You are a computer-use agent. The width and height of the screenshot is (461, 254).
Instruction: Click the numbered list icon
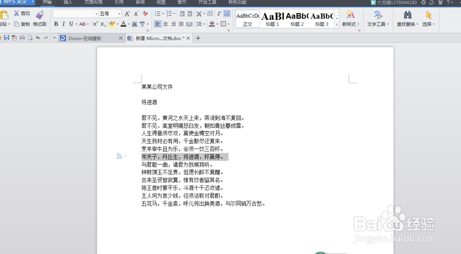169,14
